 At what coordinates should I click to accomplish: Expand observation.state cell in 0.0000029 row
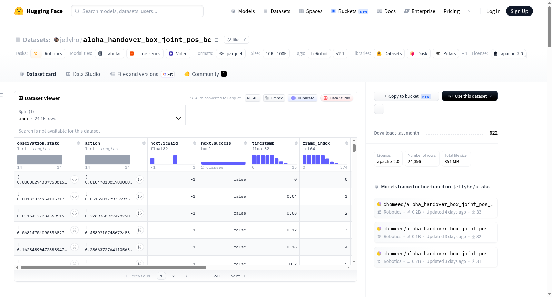coord(75,179)
